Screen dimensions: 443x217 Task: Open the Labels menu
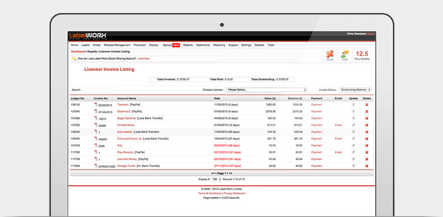85,45
